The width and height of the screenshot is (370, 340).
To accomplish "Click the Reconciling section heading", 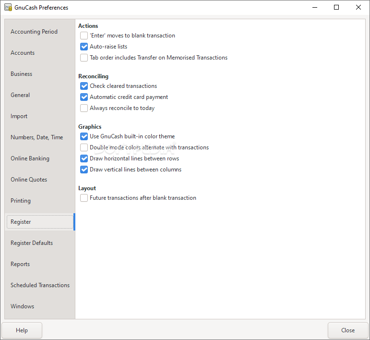I will (93, 76).
